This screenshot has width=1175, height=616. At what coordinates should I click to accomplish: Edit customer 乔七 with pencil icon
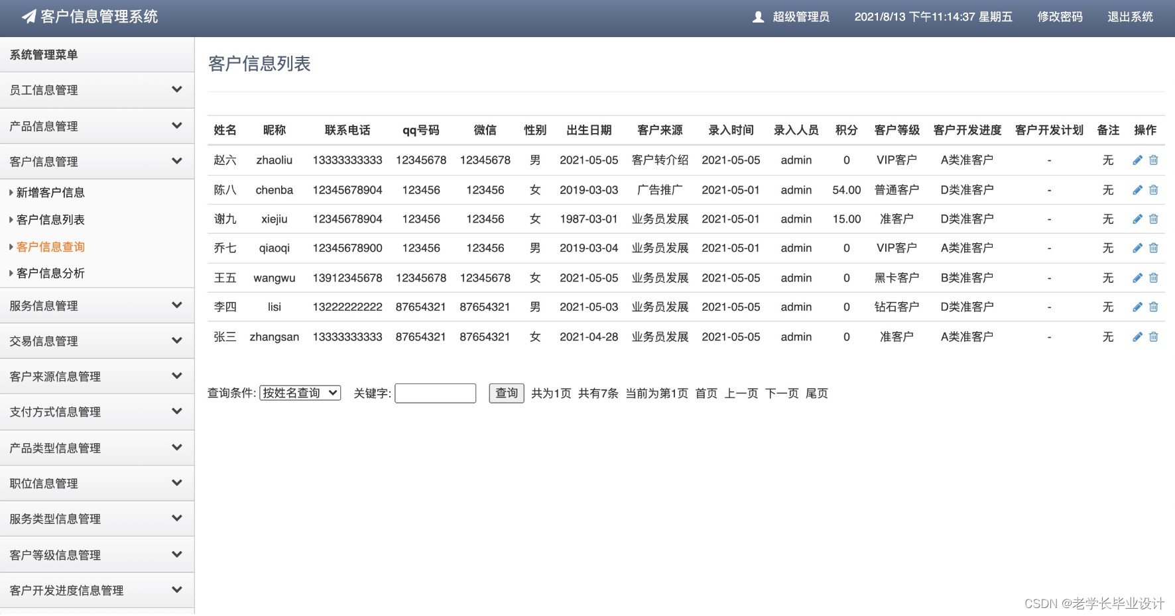coord(1137,248)
